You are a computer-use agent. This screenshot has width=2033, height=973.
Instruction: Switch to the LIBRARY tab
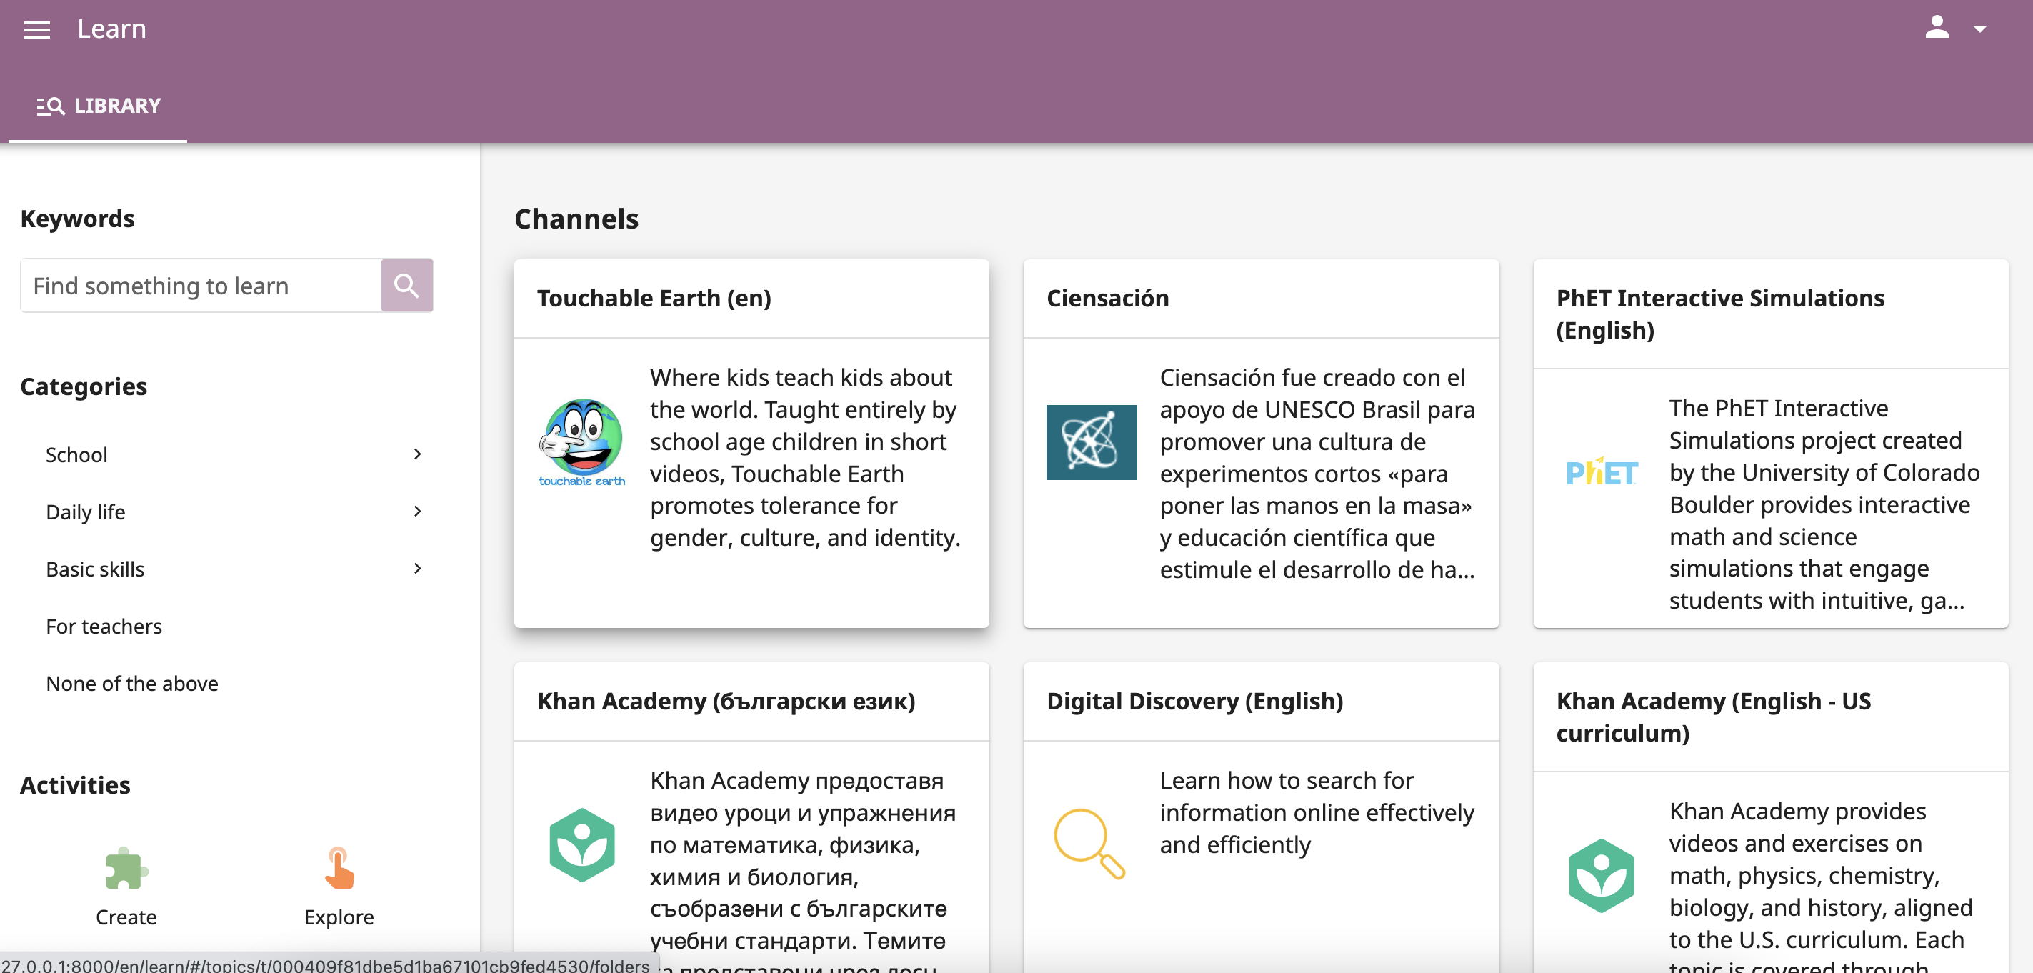click(x=98, y=106)
